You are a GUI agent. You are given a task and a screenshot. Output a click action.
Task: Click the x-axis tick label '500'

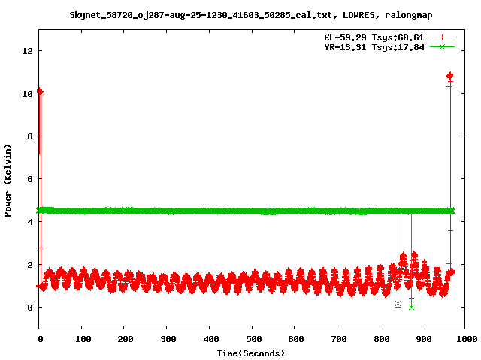(254, 339)
